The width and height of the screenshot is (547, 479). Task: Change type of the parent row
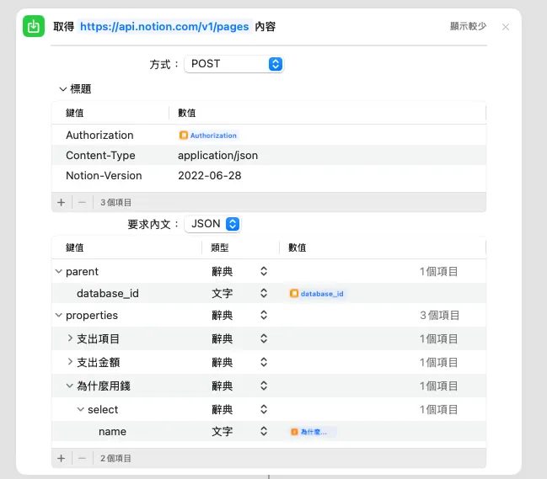[264, 271]
